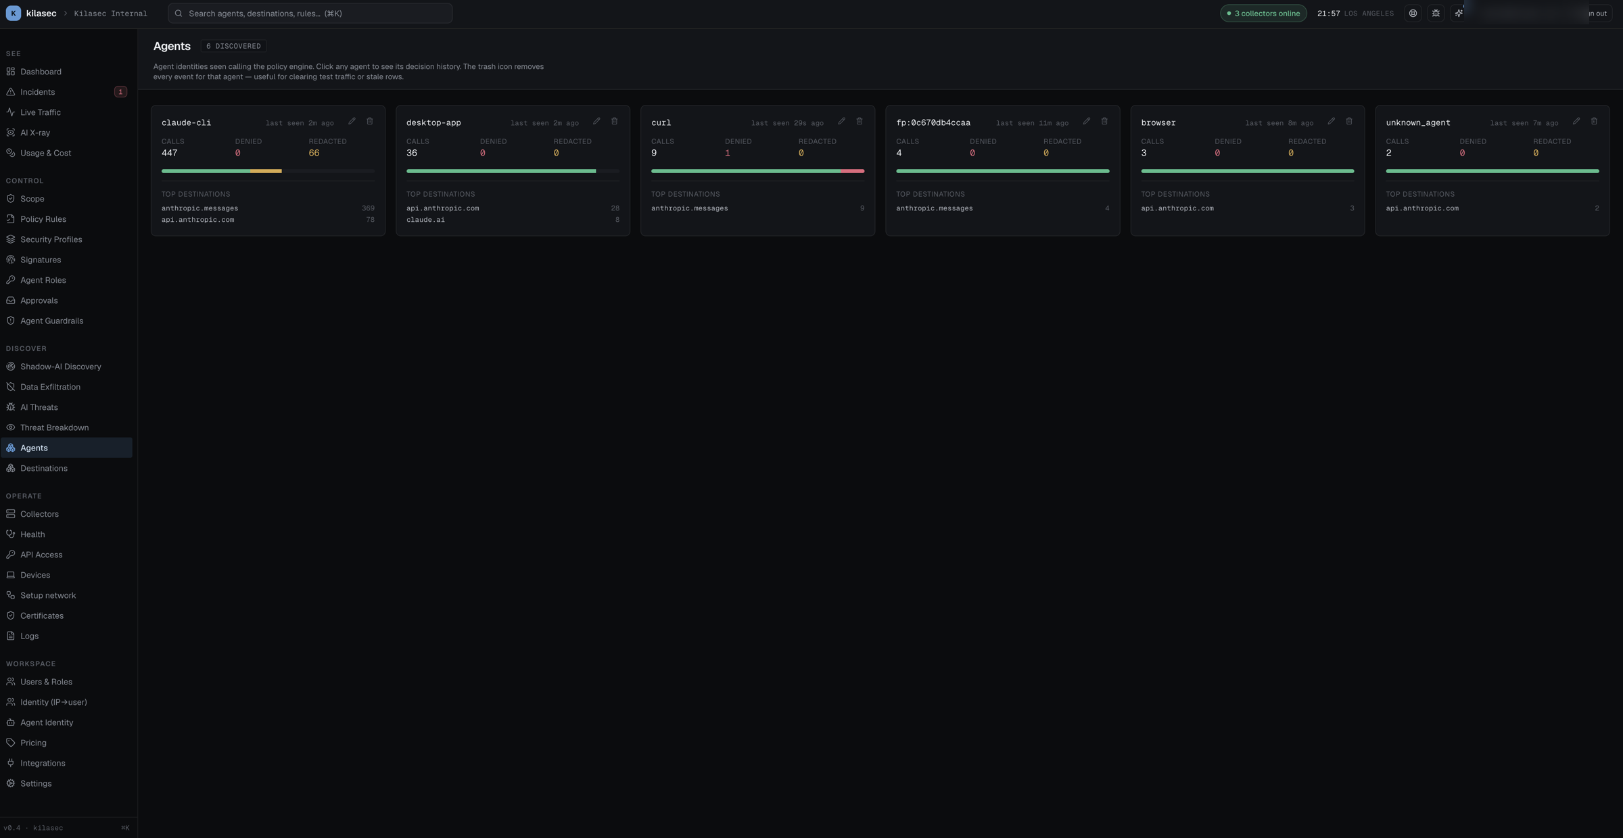Click Kilasec Internal breadcrumb

[x=110, y=14]
